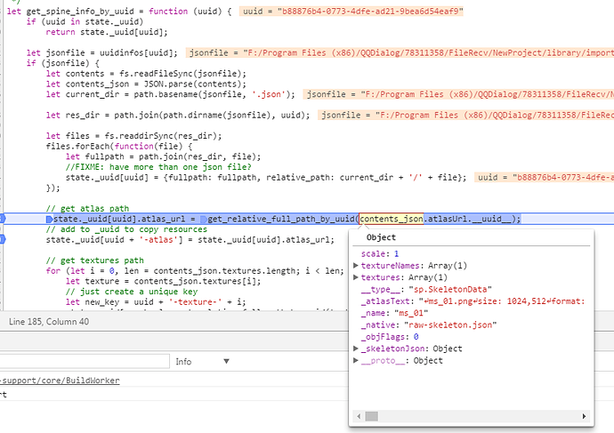Viewport: 614px width, 433px height.
Task: Click the JSON.parse(contents) call
Action: tap(195, 84)
